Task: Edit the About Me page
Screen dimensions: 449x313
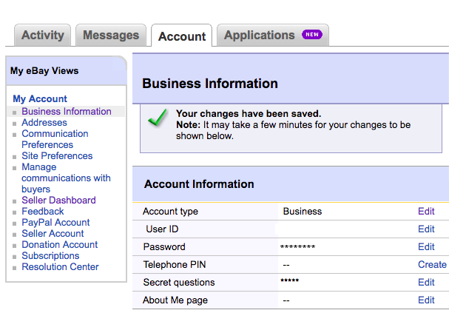Action: [x=426, y=300]
